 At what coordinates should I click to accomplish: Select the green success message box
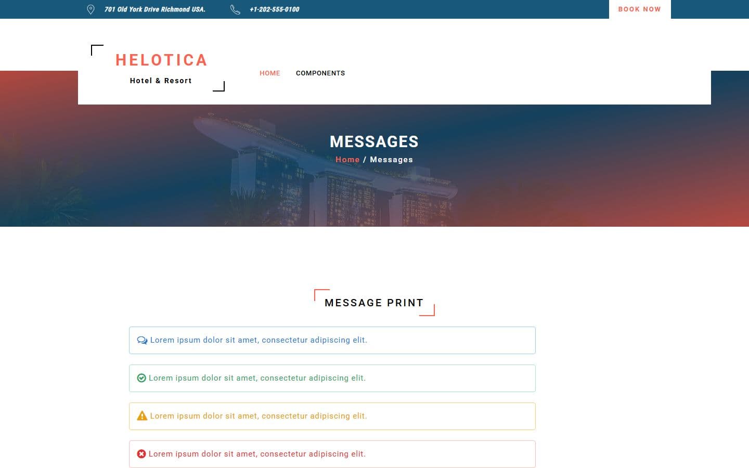pos(332,378)
